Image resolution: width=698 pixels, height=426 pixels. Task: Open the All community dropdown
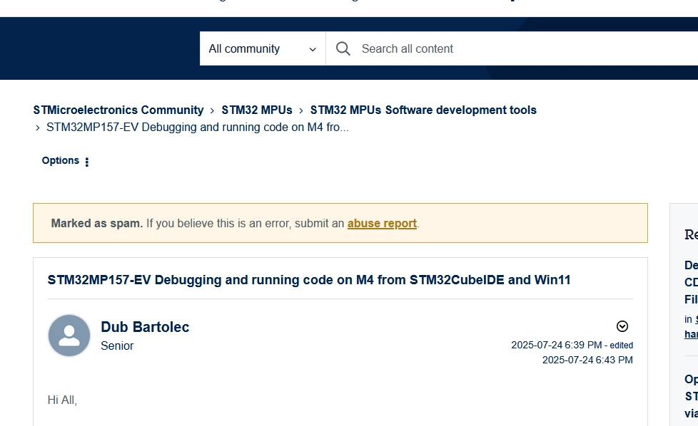(x=263, y=48)
